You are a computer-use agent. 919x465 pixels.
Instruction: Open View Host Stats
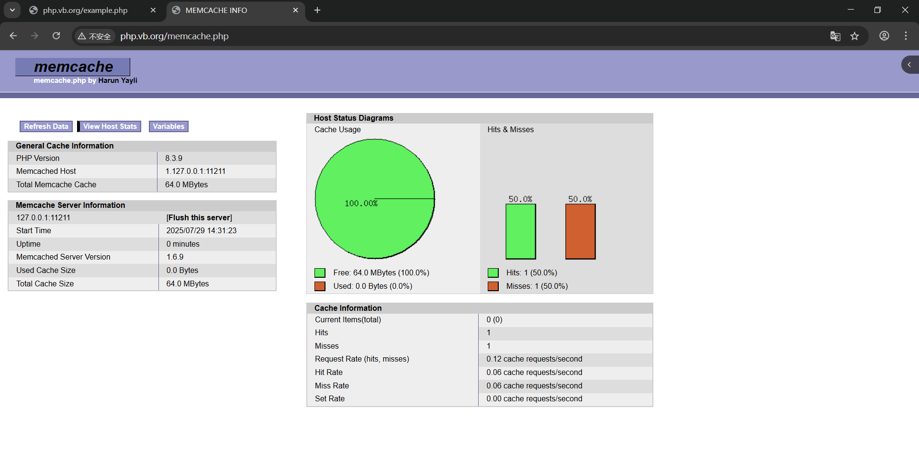tap(110, 126)
